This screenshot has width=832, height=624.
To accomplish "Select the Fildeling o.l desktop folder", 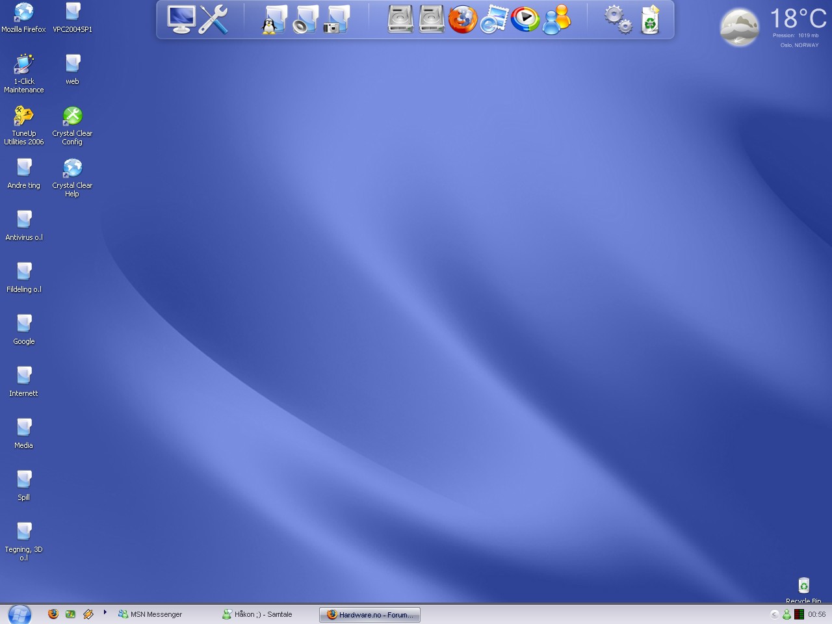I will (24, 278).
